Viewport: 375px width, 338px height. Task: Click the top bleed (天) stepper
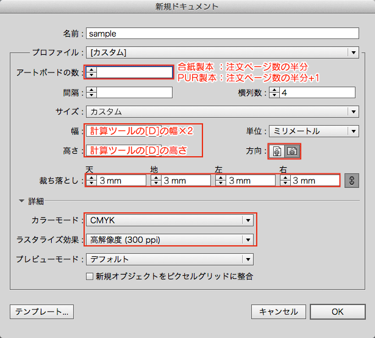point(91,181)
